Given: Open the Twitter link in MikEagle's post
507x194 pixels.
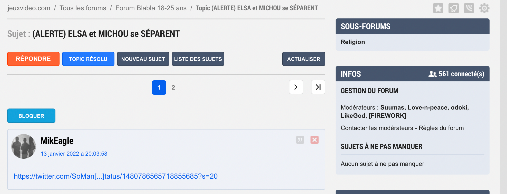Looking at the screenshot, I should click(x=115, y=176).
